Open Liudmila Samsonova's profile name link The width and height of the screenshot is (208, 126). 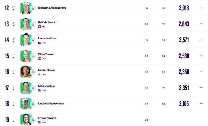tap(51, 103)
